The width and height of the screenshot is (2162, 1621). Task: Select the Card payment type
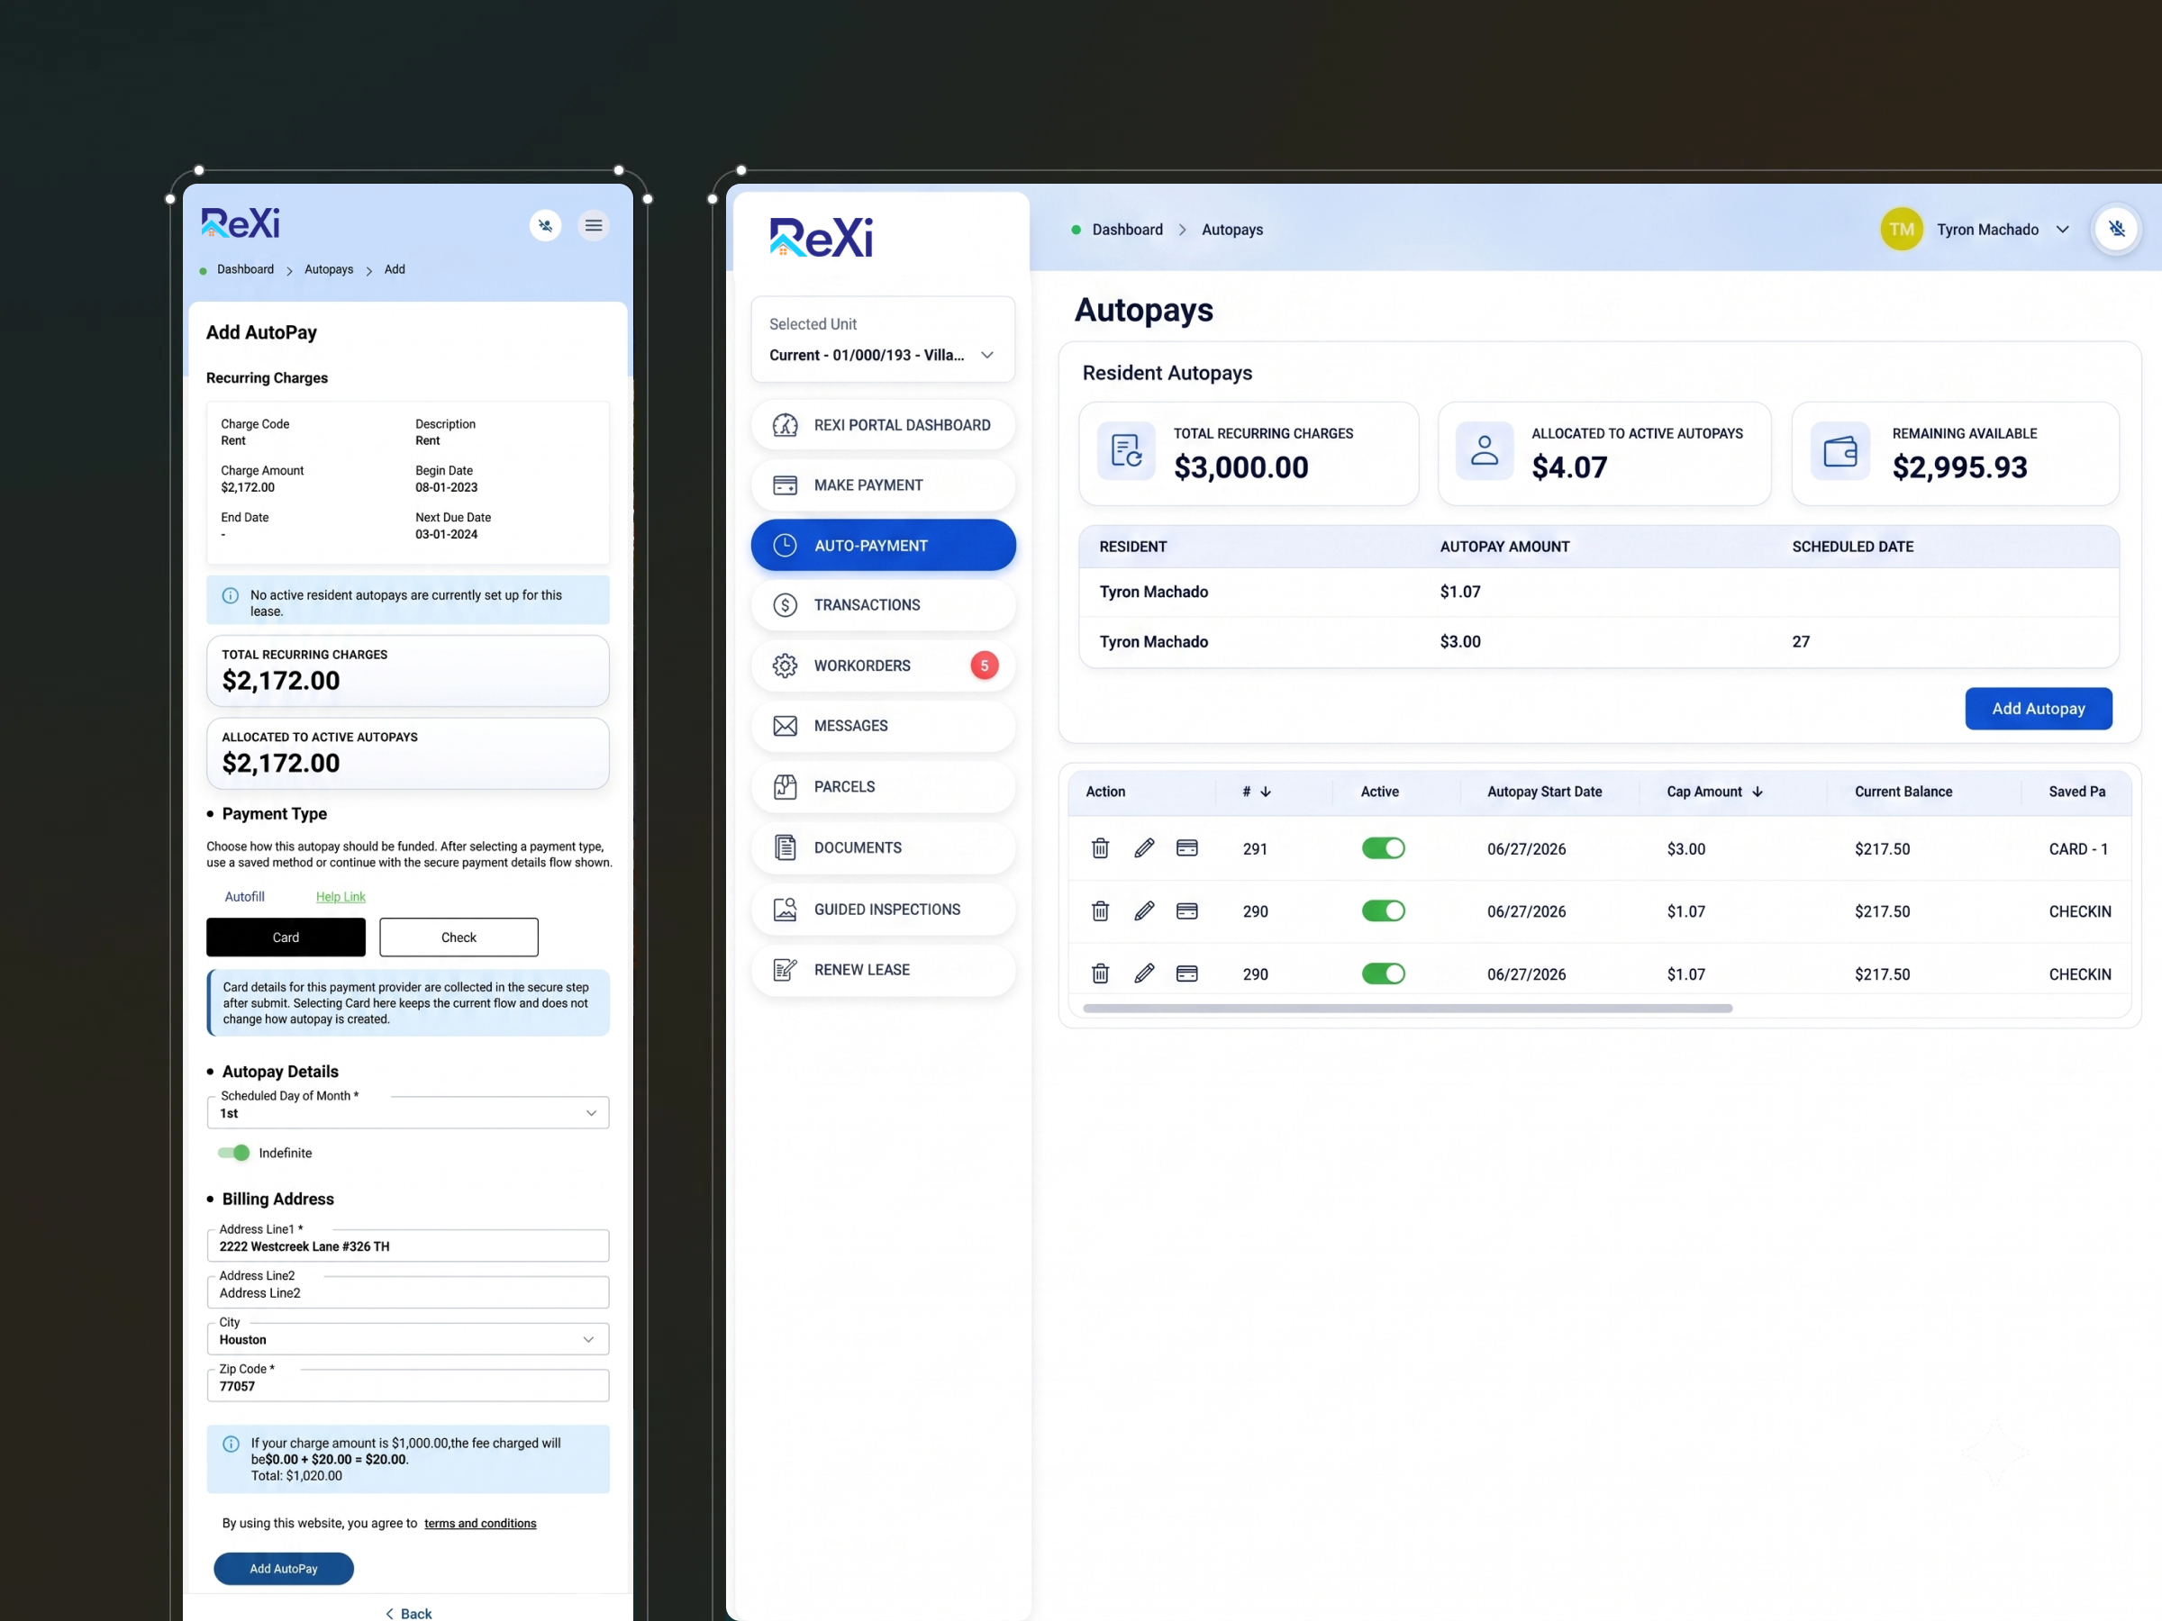(x=286, y=937)
